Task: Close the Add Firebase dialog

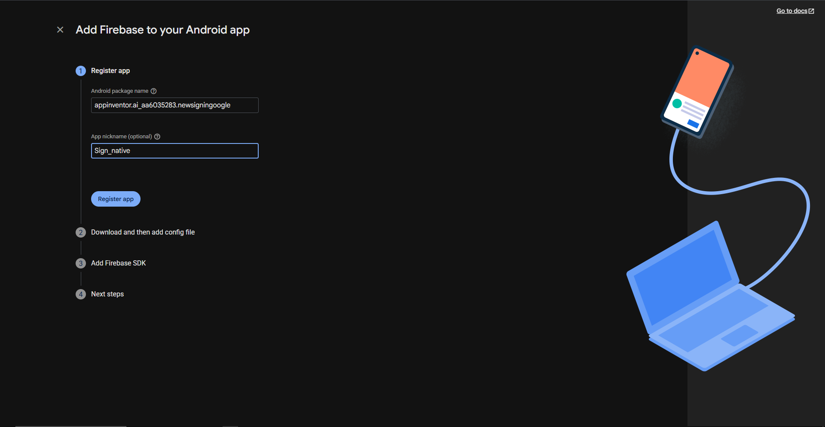Action: click(60, 30)
